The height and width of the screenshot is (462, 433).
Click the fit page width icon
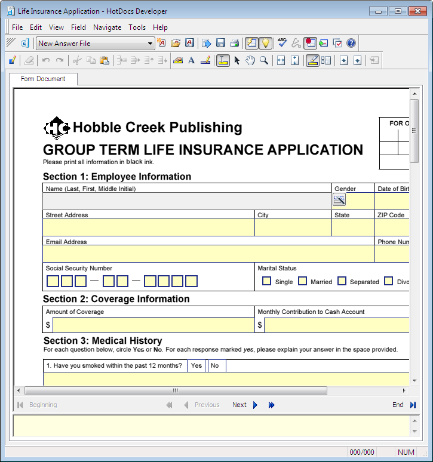click(281, 60)
